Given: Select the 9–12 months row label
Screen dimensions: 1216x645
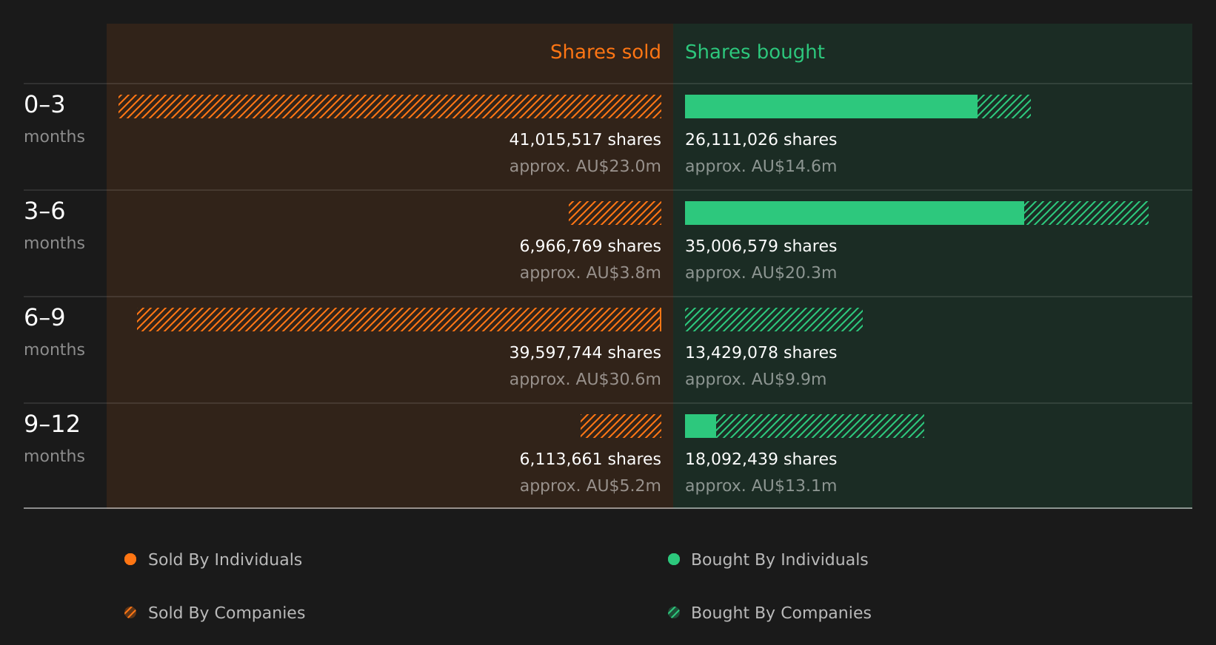Looking at the screenshot, I should click(x=54, y=439).
